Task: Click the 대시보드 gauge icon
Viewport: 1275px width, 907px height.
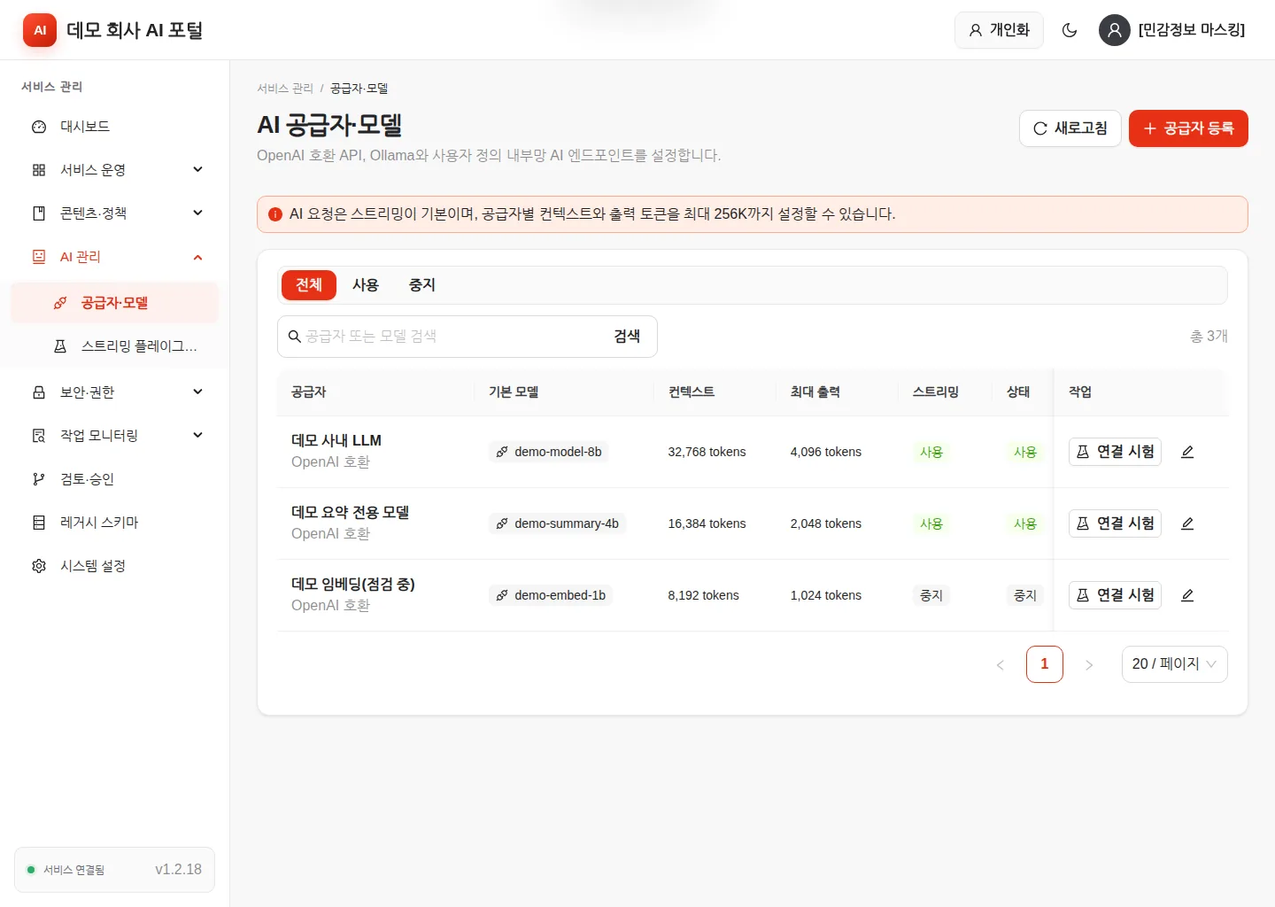Action: coord(39,127)
